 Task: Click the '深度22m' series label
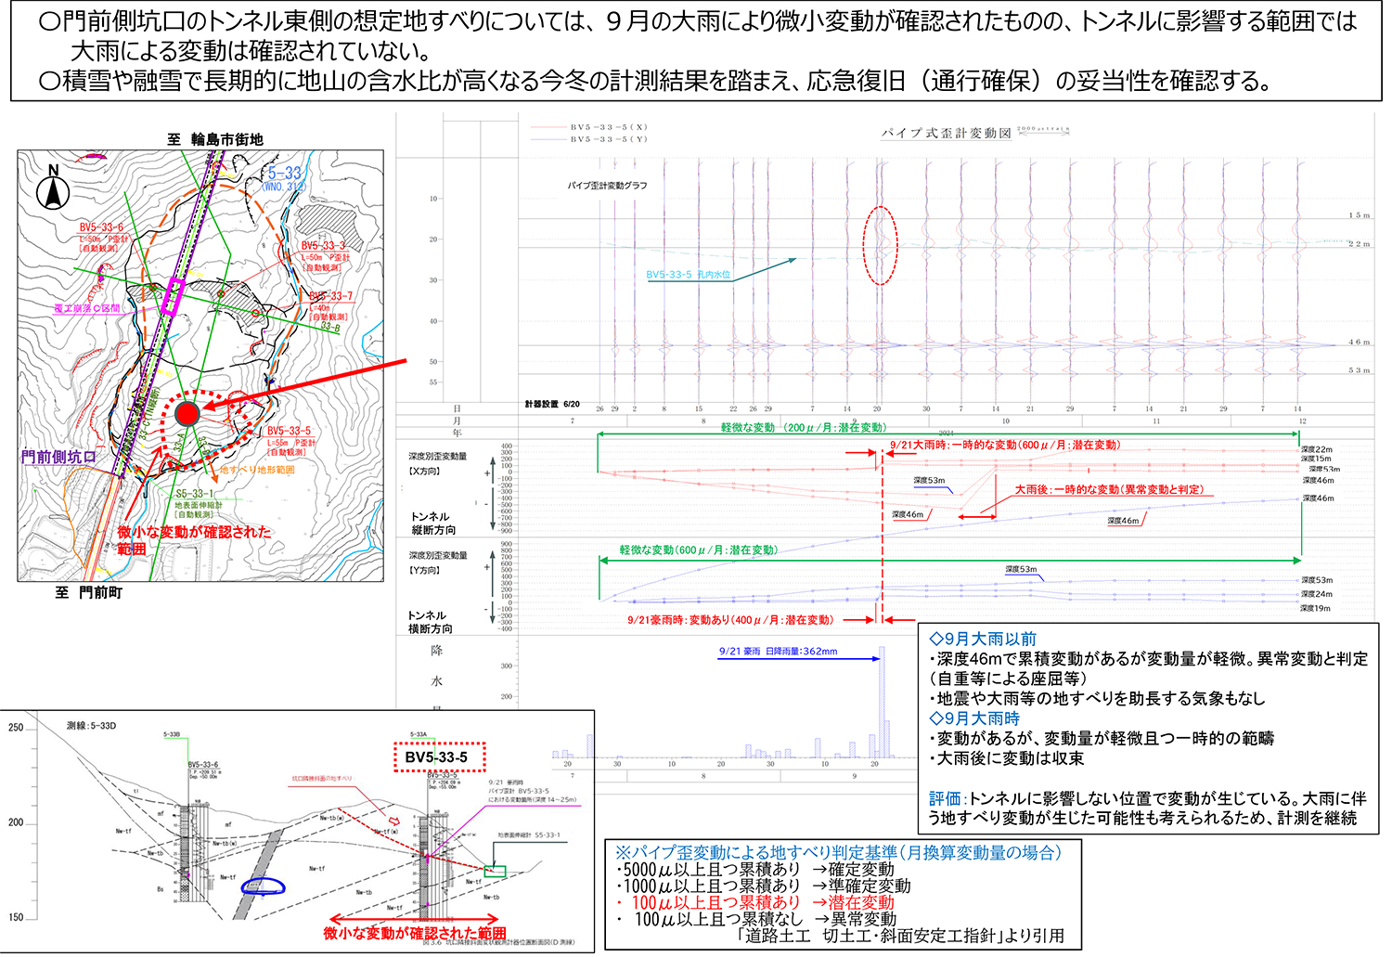[1316, 450]
